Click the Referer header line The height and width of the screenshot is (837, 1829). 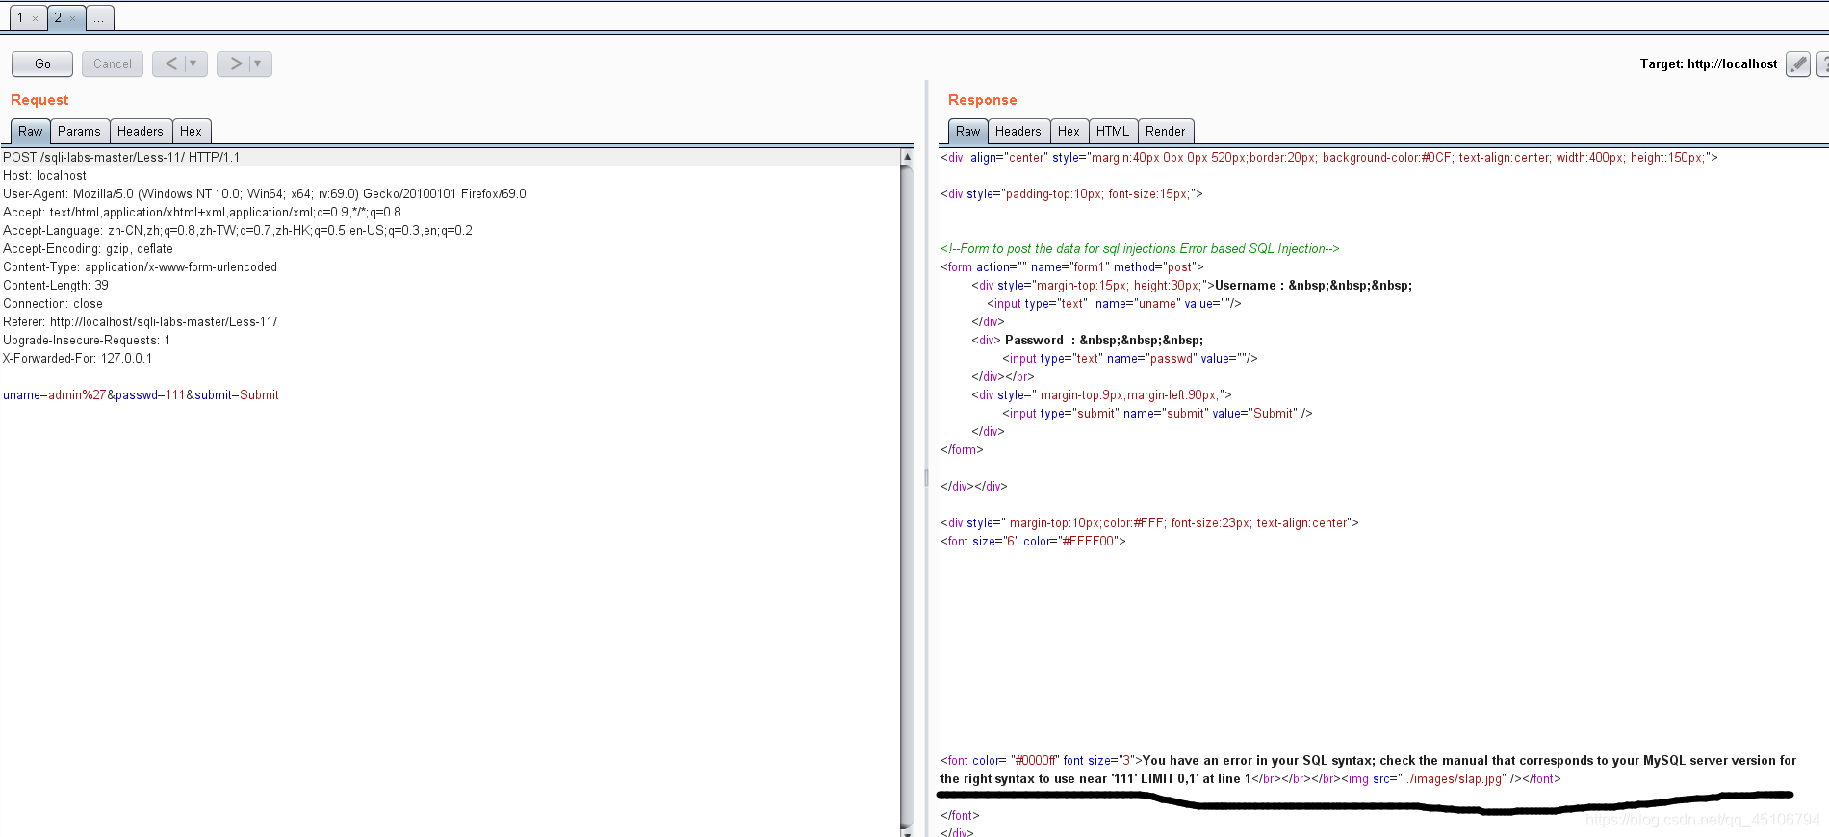click(x=140, y=321)
